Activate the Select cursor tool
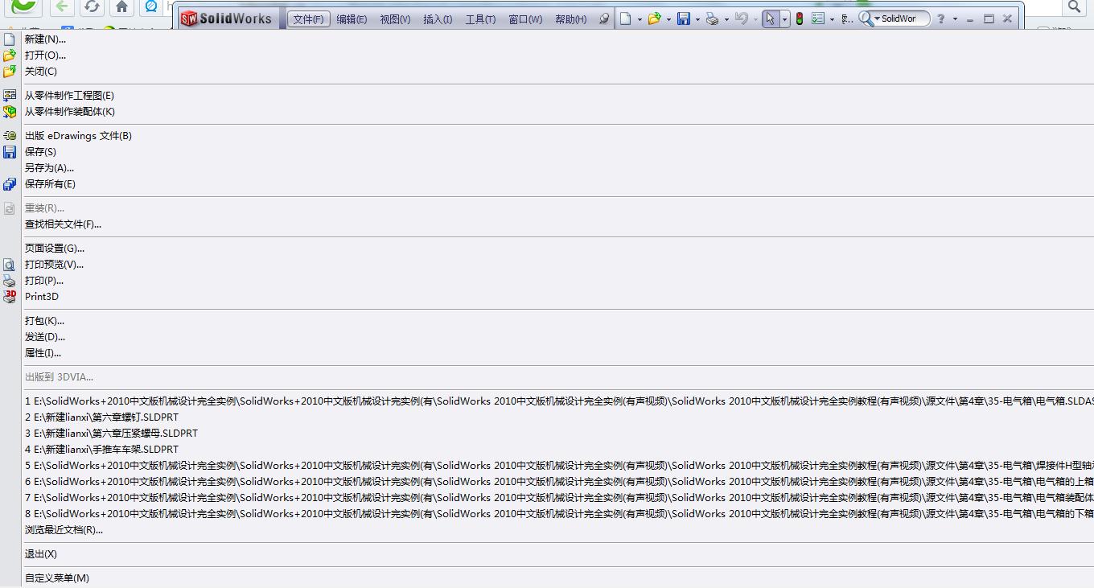This screenshot has height=588, width=1094. click(771, 19)
